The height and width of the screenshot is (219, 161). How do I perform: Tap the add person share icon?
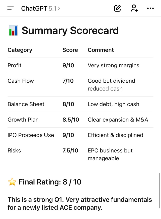pos(134,8)
